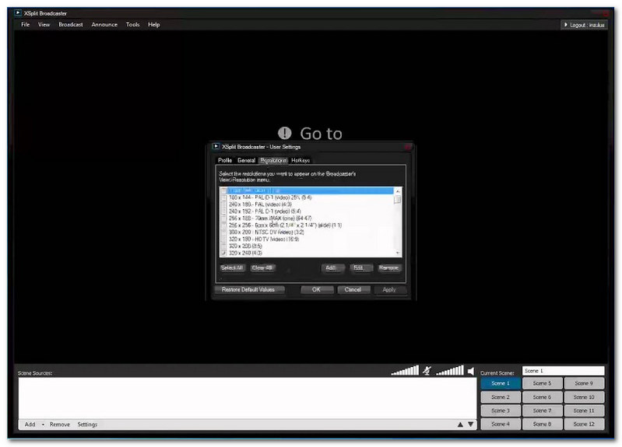
Task: Click Restore Default Values
Action: tap(248, 290)
